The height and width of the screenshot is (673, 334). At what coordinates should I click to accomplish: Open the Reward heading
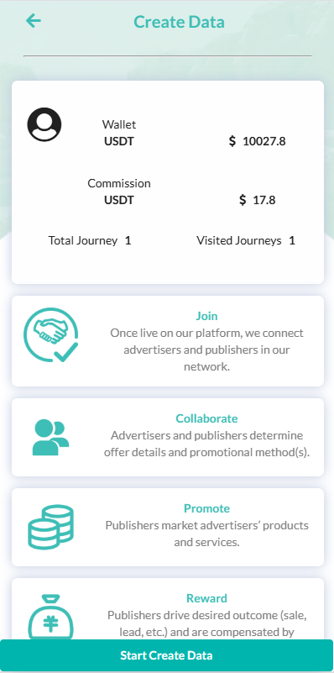(x=206, y=598)
